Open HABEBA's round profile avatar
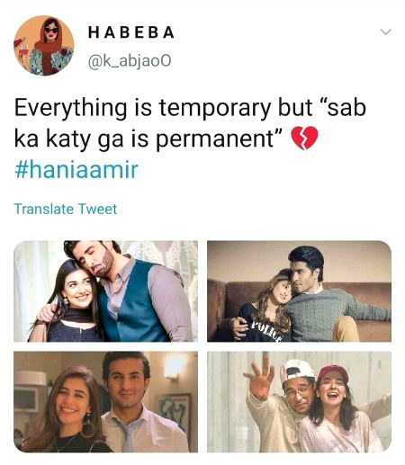Screen dimensions: 405x465 44,45
